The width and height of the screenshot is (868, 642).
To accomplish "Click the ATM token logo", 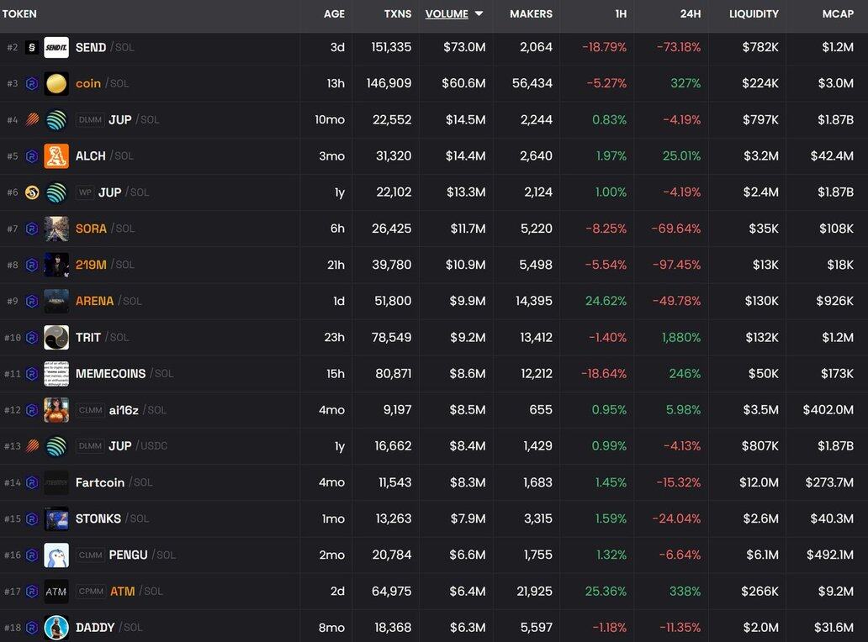I will [x=56, y=592].
